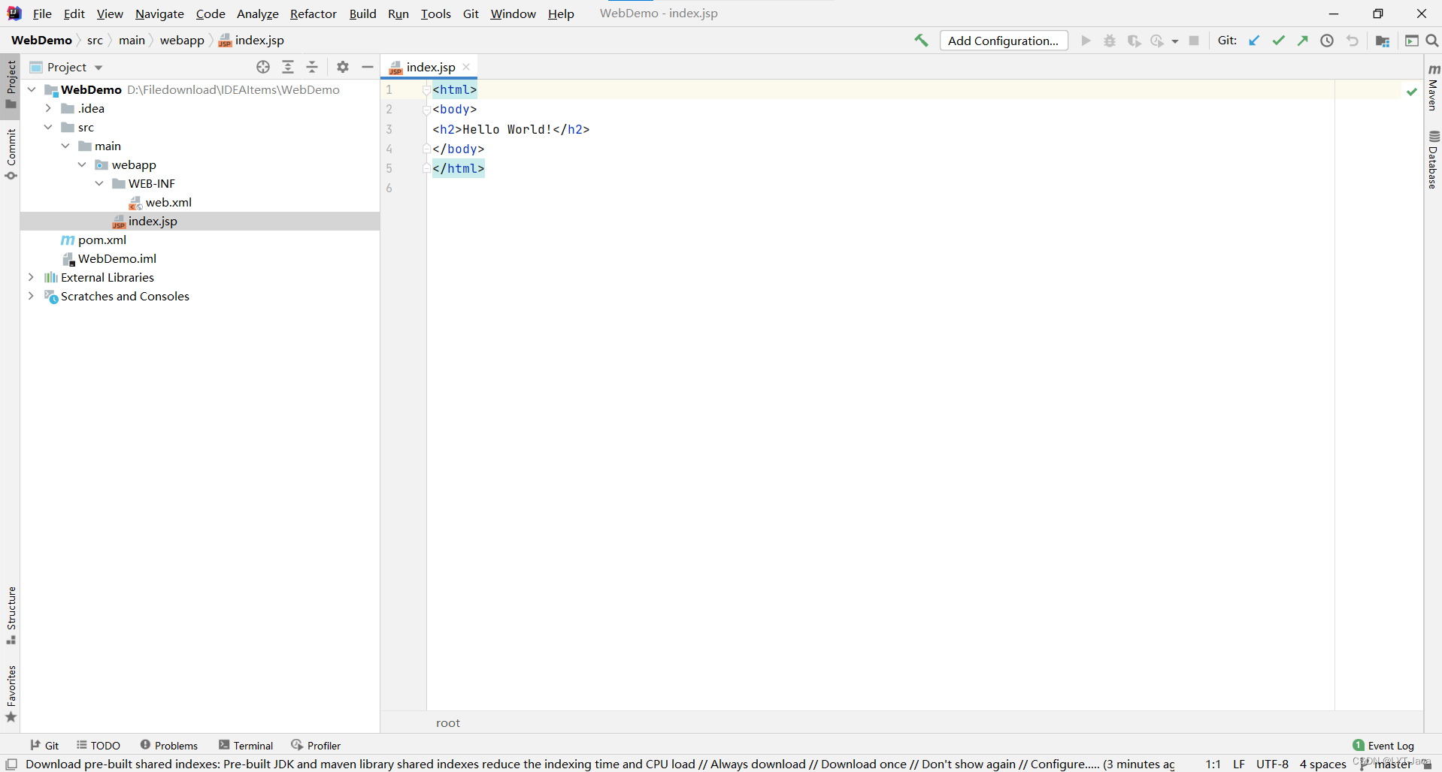This screenshot has width=1442, height=772.
Task: Click Select Opened File target icon
Action: coord(263,67)
